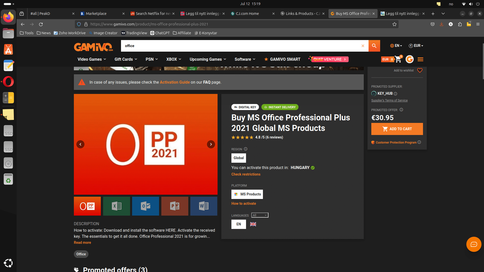Click Read more under description

coord(82,243)
